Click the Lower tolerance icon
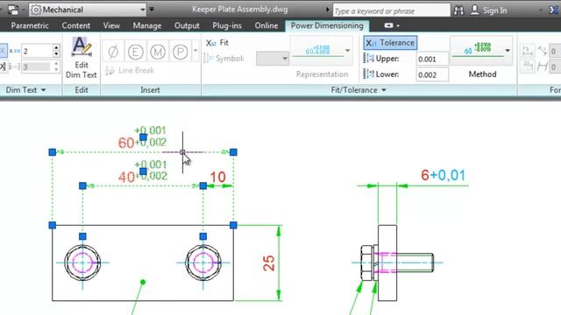Image resolution: width=561 pixels, height=315 pixels. point(368,73)
